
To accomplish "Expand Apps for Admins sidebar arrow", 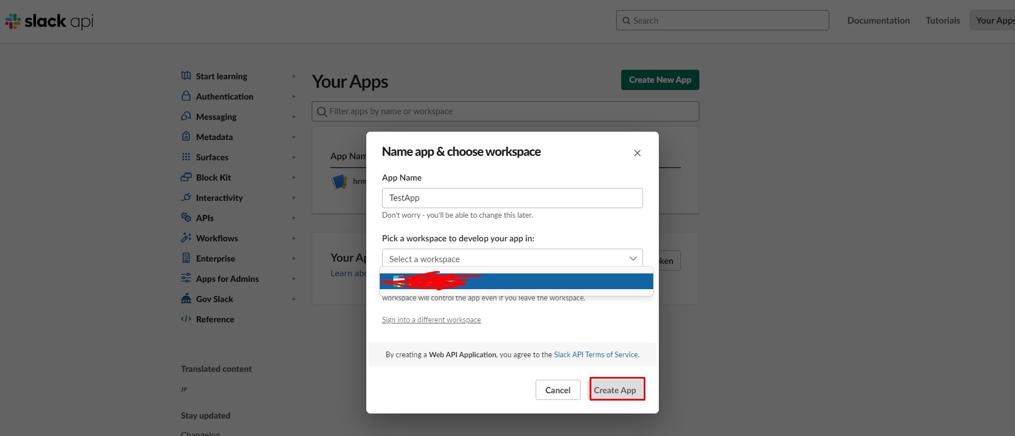I will coord(294,279).
